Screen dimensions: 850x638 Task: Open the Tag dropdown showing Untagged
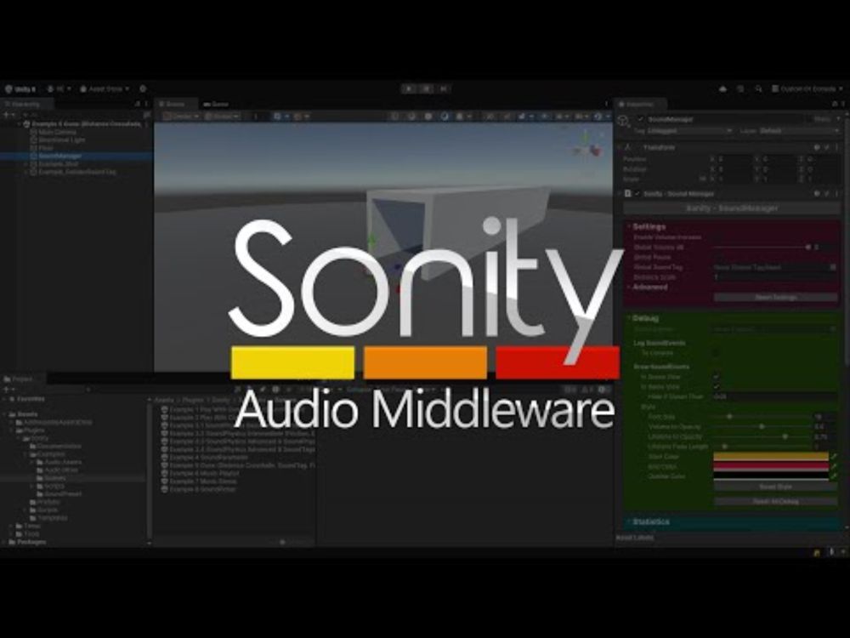click(x=689, y=130)
